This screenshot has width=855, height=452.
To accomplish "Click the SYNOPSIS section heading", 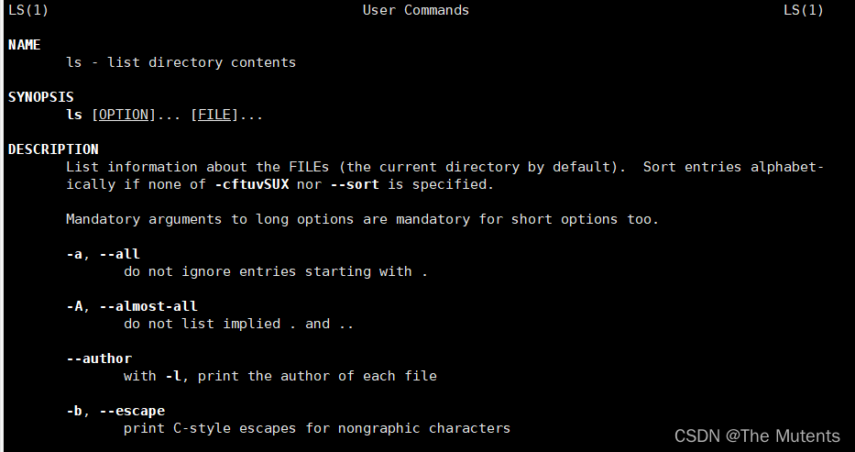I will pyautogui.click(x=41, y=97).
